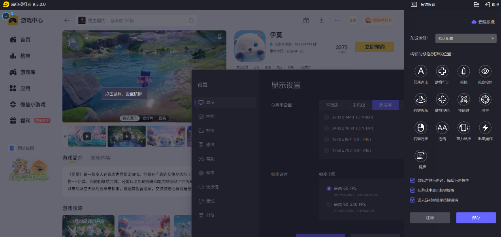Open 显示 display settings section
This screenshot has height=237, width=501.
pyautogui.click(x=226, y=102)
